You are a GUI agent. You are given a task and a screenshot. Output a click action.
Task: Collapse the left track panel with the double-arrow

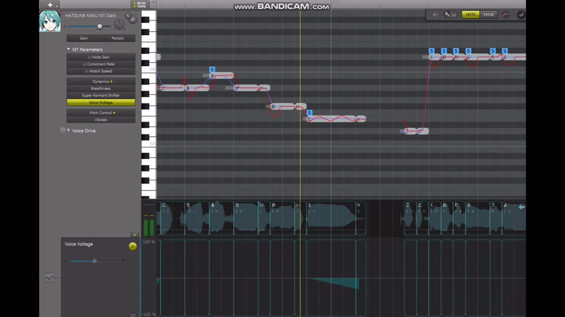[154, 2]
